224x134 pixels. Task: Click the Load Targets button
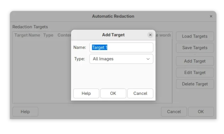click(195, 36)
